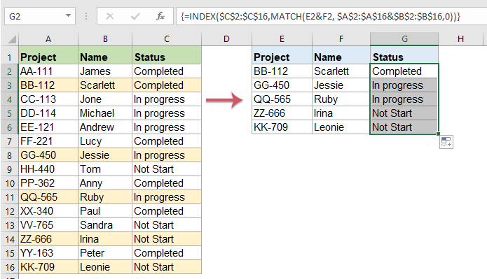Click the Insert Function fx icon
The image size is (487, 279).
click(x=160, y=16)
